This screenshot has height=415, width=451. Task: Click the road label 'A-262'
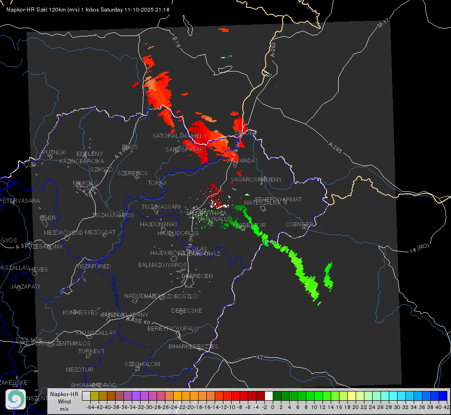click(273, 49)
